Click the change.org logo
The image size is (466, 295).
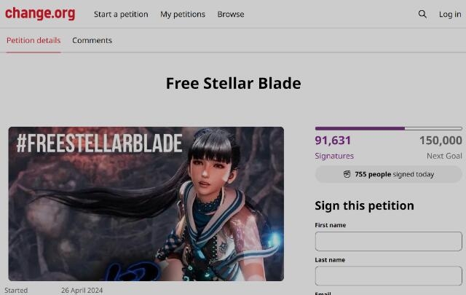pos(40,13)
